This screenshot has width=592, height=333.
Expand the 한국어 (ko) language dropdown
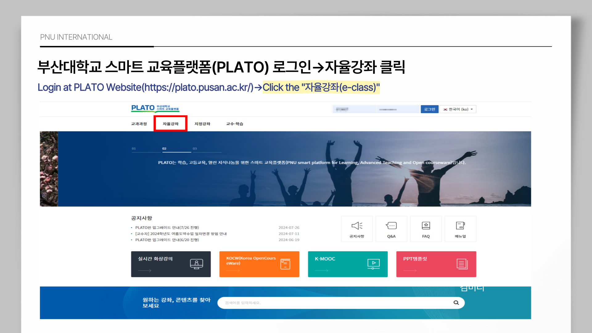point(458,109)
